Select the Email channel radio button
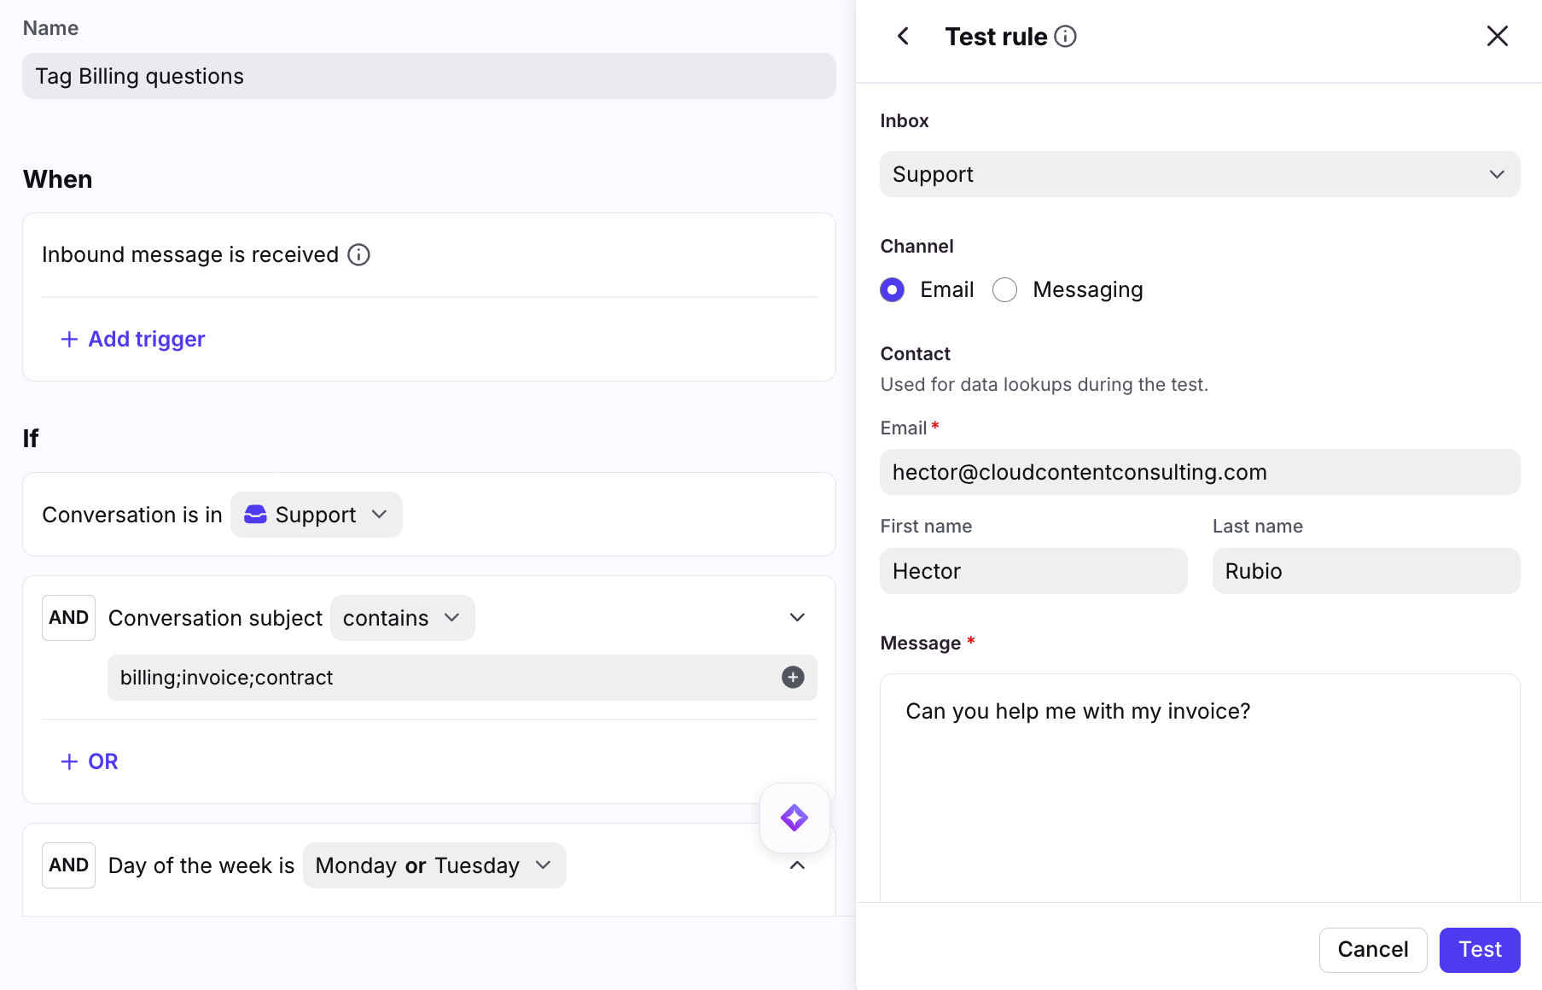The height and width of the screenshot is (990, 1542). [892, 290]
